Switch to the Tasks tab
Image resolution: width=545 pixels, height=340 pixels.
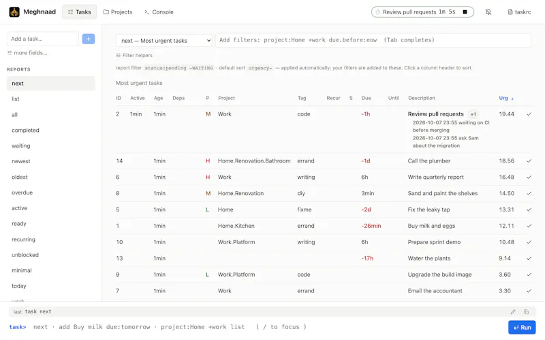pos(79,12)
